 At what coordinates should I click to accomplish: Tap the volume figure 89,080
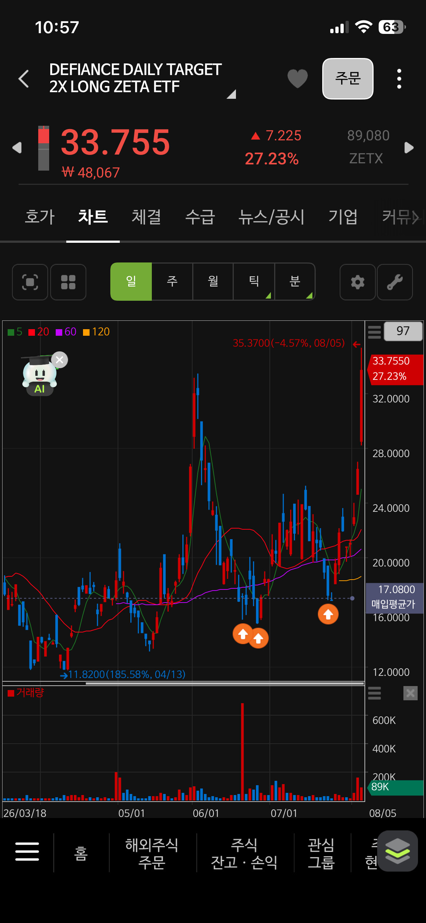368,136
